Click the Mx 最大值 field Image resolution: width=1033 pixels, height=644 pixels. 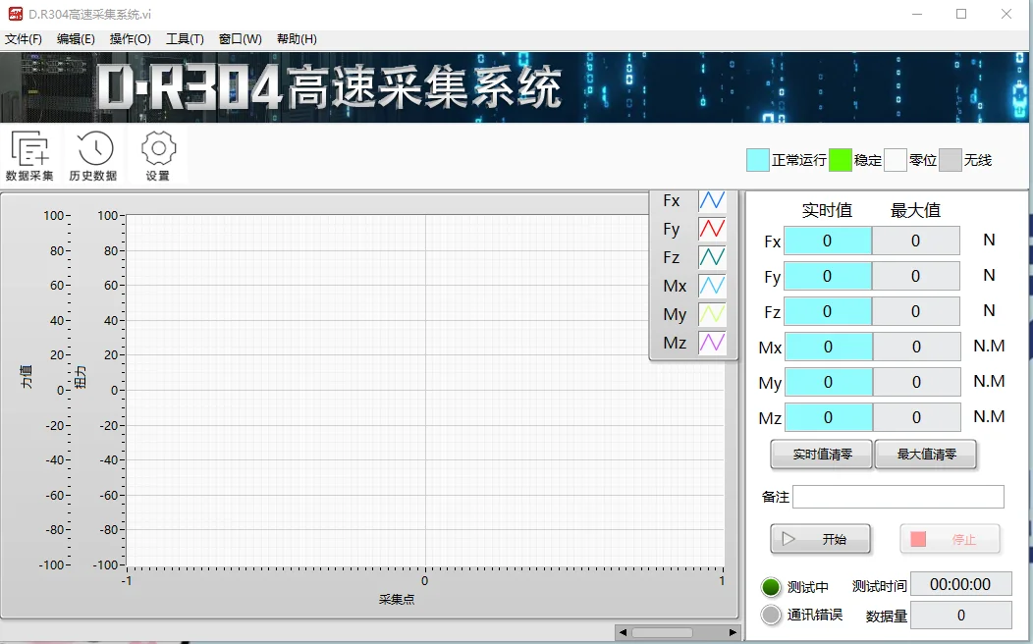pos(916,347)
